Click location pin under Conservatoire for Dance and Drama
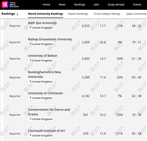Viewport: 147px width, 141px height. 30,119
